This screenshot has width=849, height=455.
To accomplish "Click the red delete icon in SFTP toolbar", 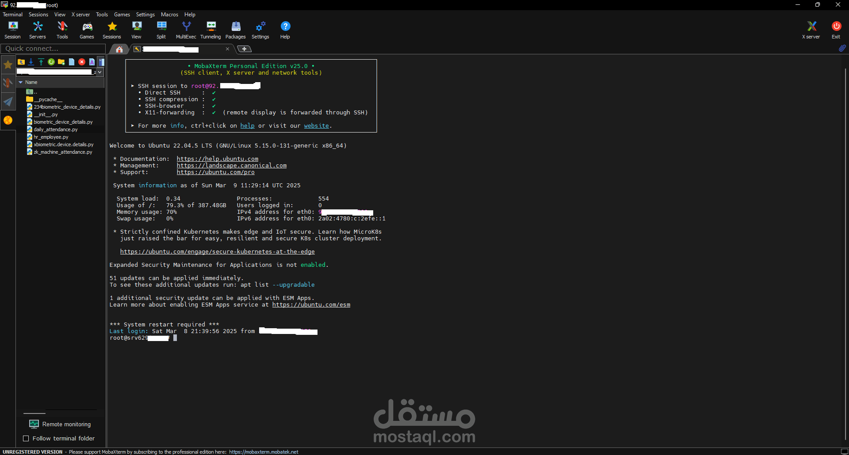I will 82,62.
